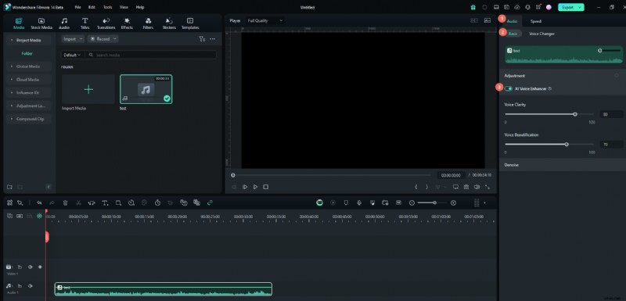626x301 pixels.
Task: Click the green AI assistant icon above timeline
Action: coord(319,203)
